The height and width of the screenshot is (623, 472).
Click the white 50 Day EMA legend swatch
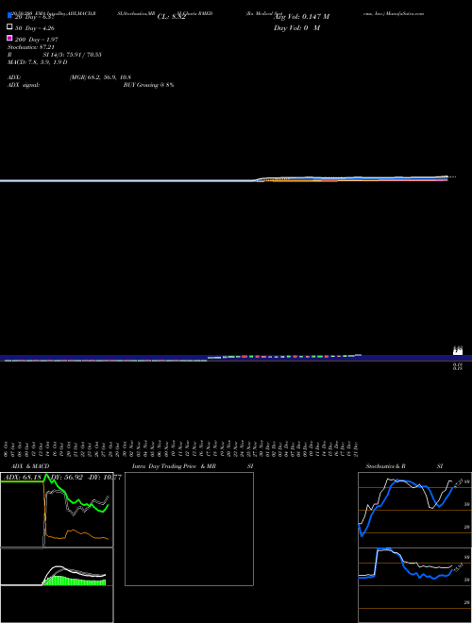(x=10, y=27)
